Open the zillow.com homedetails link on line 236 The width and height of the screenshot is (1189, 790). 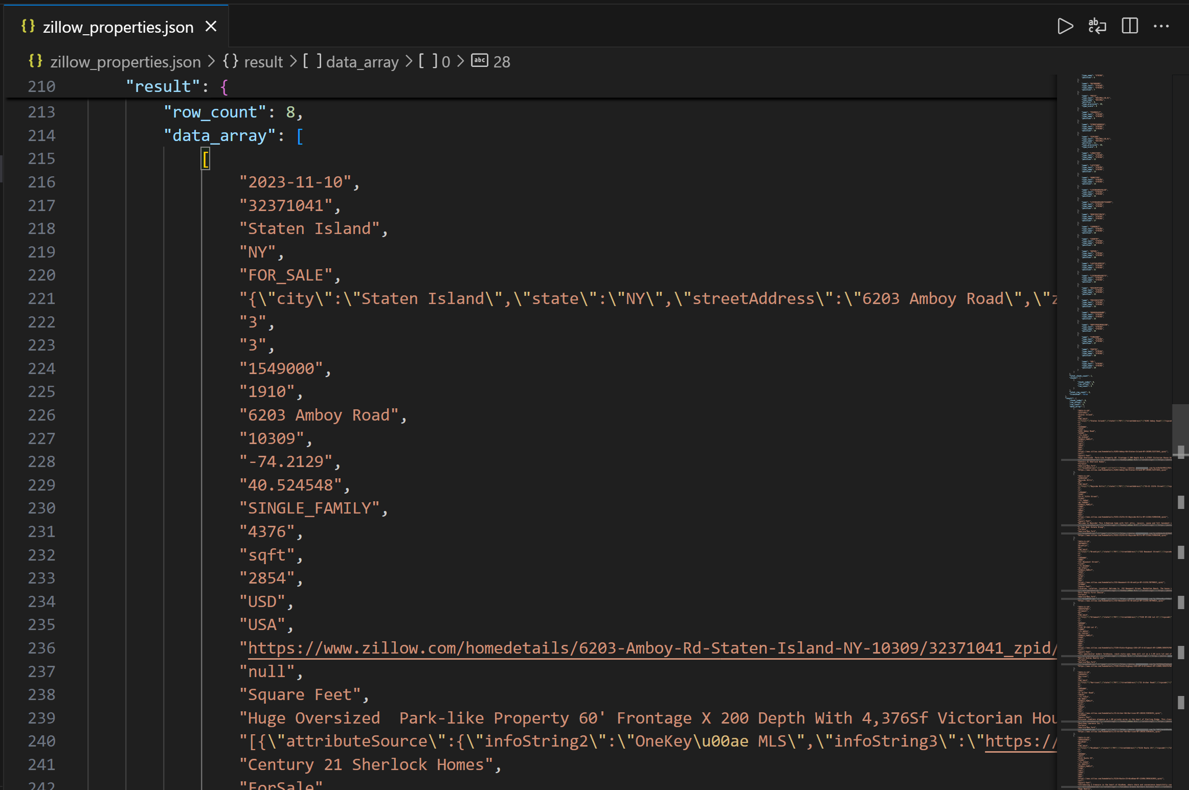click(x=649, y=648)
